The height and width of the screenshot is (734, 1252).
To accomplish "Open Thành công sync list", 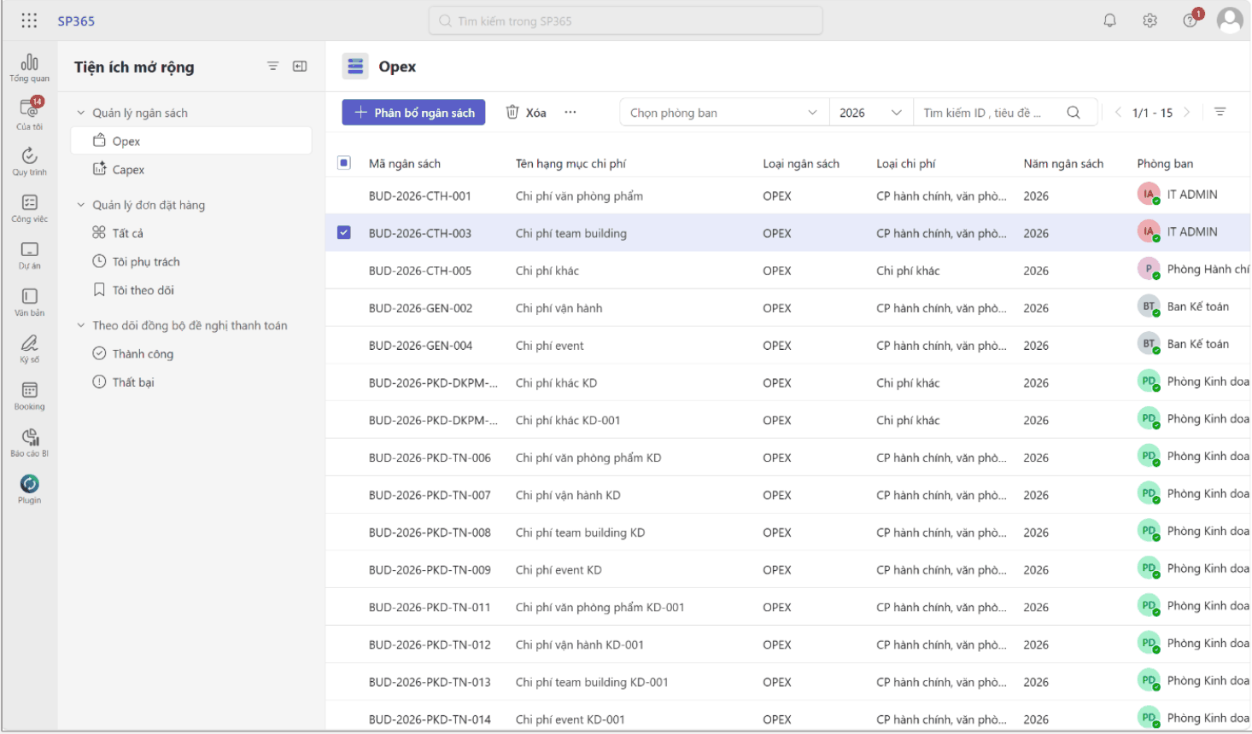I will [191, 353].
